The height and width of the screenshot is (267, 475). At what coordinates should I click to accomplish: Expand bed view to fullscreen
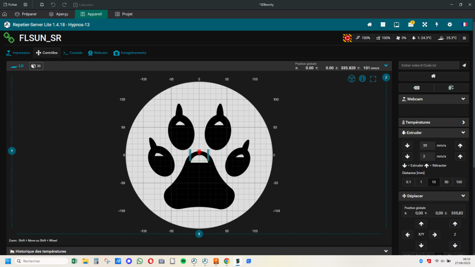click(373, 79)
